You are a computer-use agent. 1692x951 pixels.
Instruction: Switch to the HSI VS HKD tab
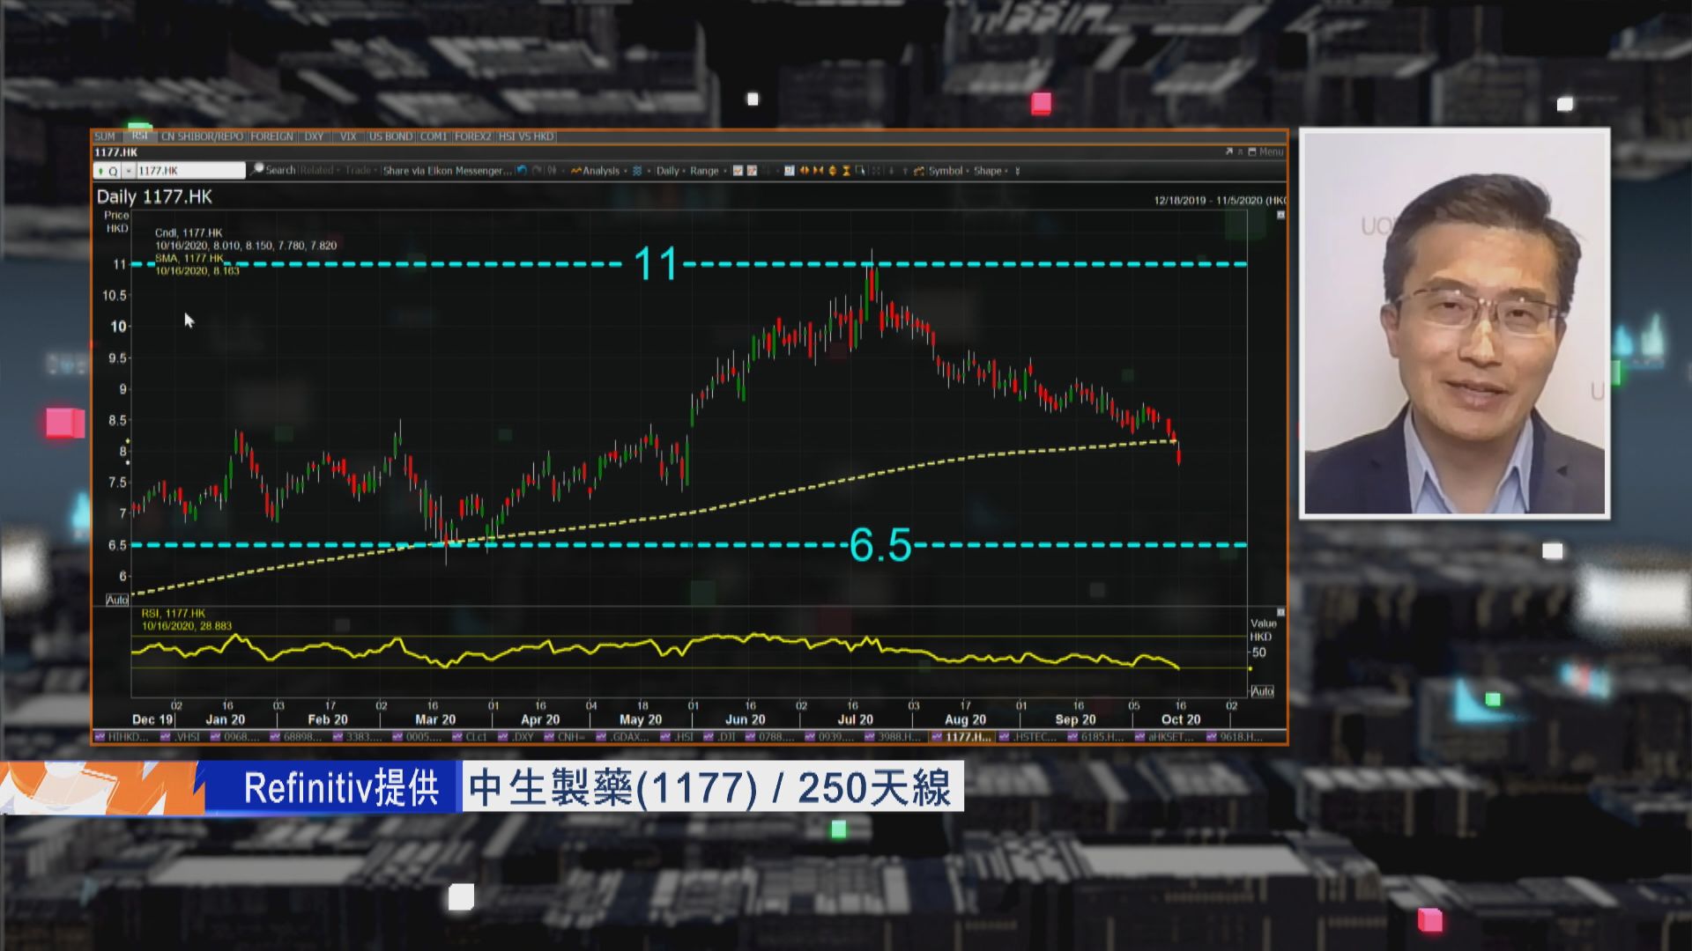click(x=525, y=136)
